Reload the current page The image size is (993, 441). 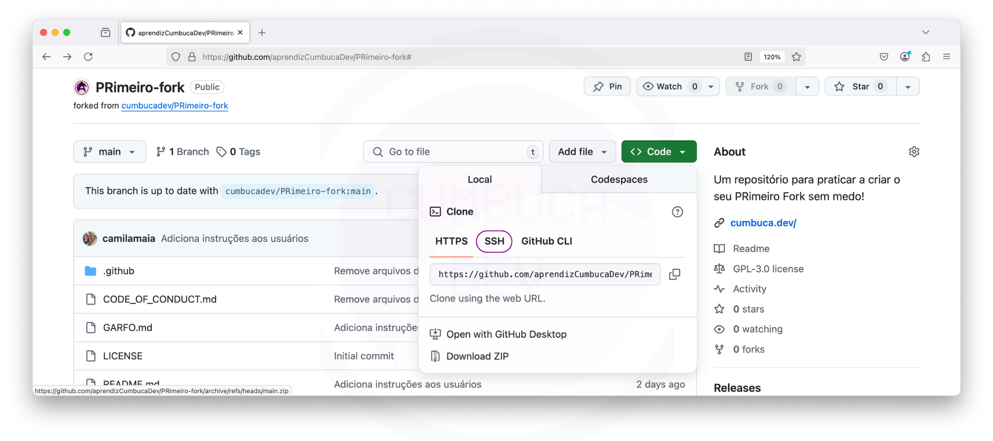88,57
